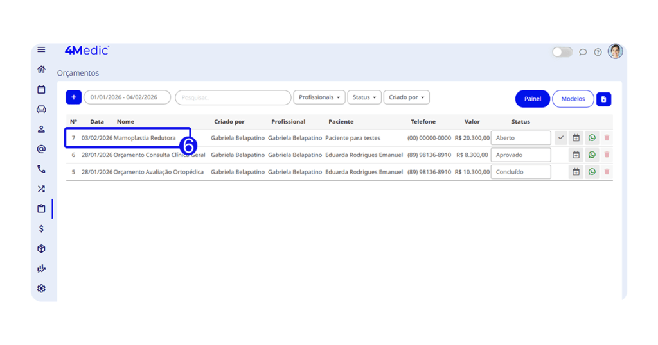Click the Painel button
This screenshot has height=345, width=658.
tap(533, 99)
